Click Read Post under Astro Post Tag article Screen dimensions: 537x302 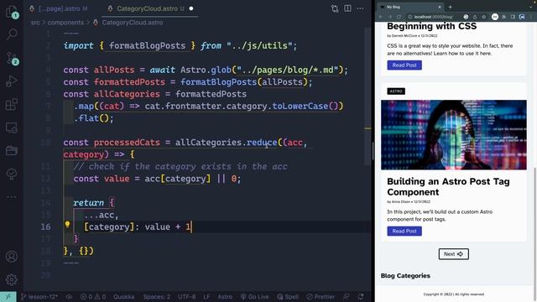[x=404, y=232]
